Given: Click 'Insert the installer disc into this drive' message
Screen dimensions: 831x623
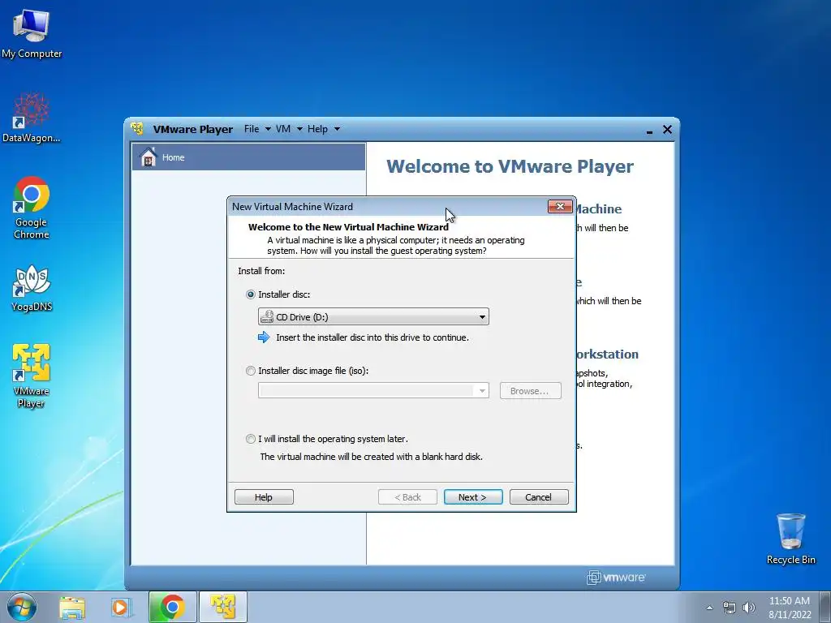Looking at the screenshot, I should pyautogui.click(x=372, y=337).
